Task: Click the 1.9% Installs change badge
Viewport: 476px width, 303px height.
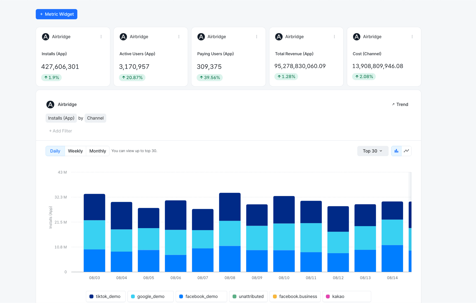Action: tap(51, 77)
